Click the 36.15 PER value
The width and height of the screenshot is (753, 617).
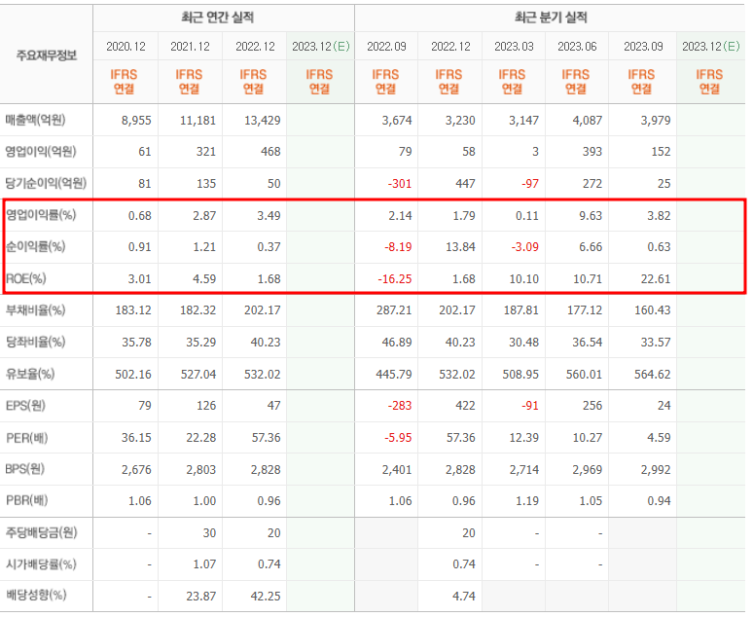(x=136, y=438)
